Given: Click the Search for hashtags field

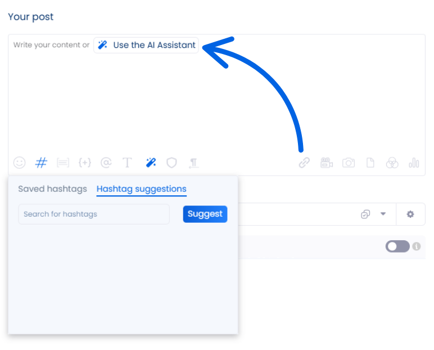Looking at the screenshot, I should [x=94, y=214].
